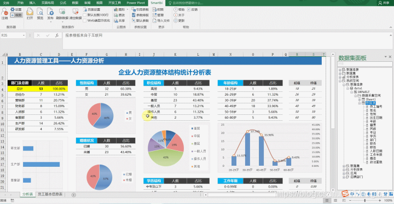Expand the Sheet1 tree node
This screenshot has width=394, height=204.
click(360, 100)
